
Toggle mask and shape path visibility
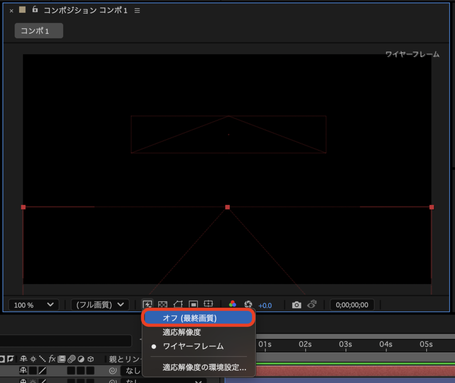coord(178,304)
